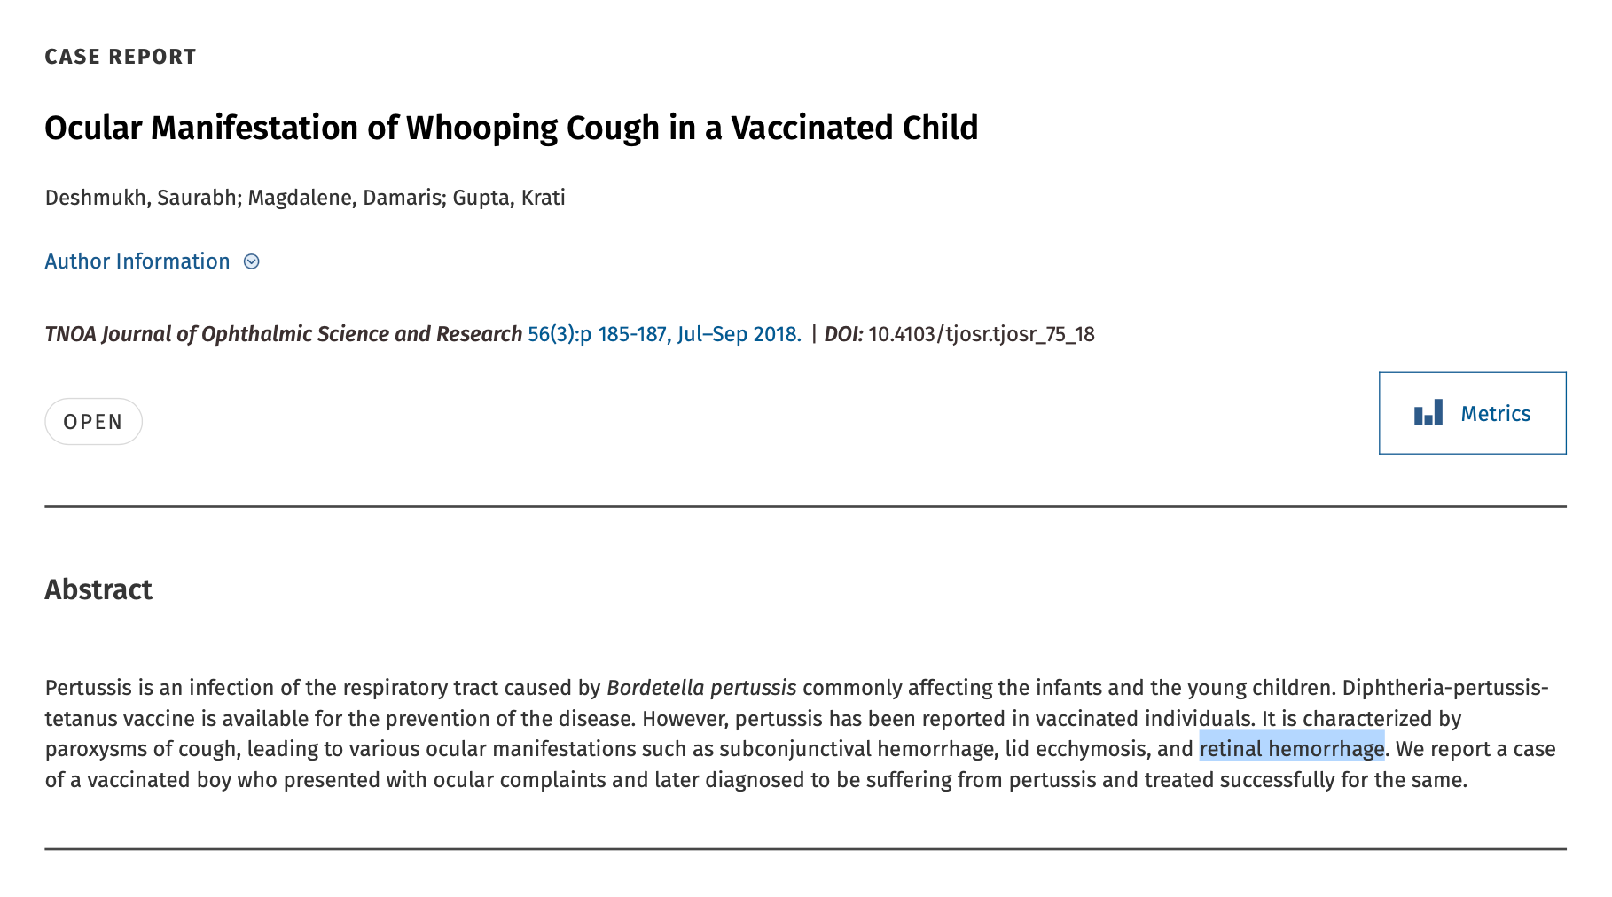Image resolution: width=1612 pixels, height=897 pixels.
Task: Click the Abstract section heading
Action: [x=98, y=589]
